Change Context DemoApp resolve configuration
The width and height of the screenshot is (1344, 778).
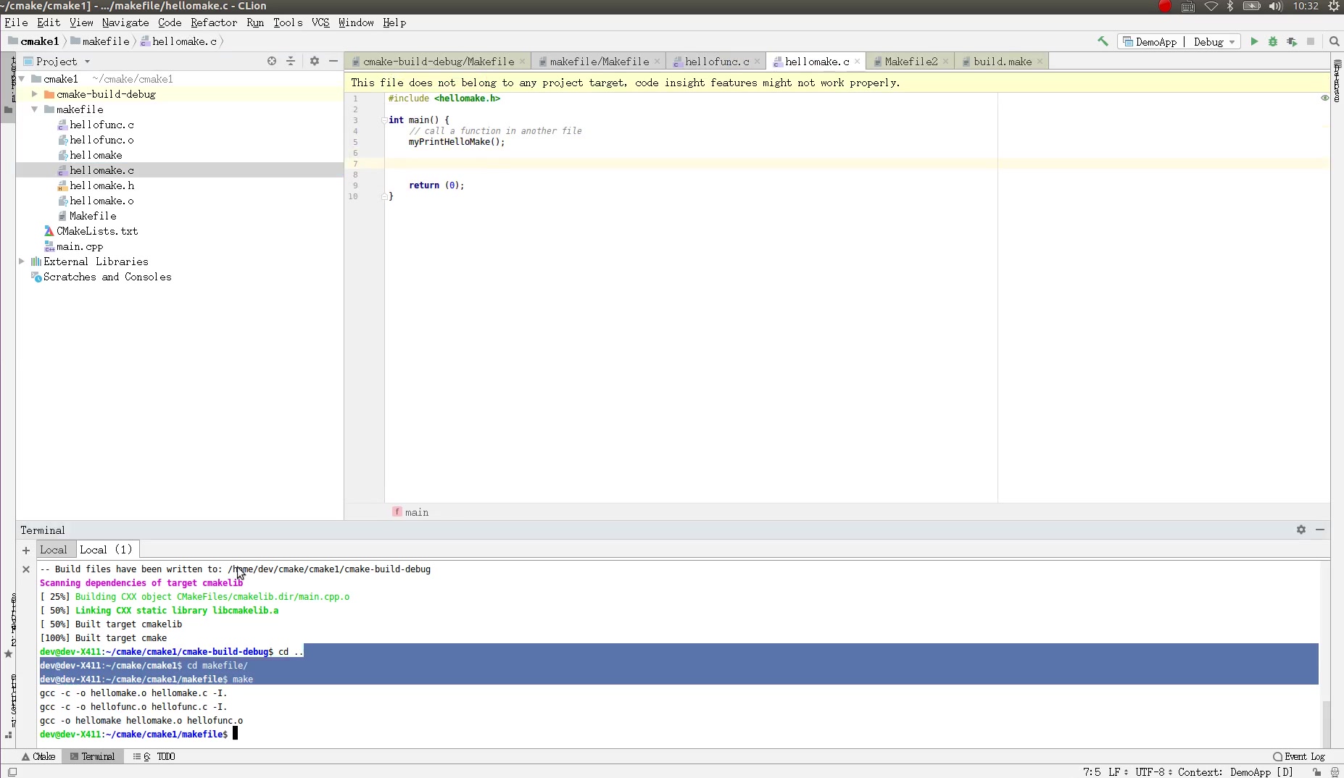pyautogui.click(x=1235, y=772)
